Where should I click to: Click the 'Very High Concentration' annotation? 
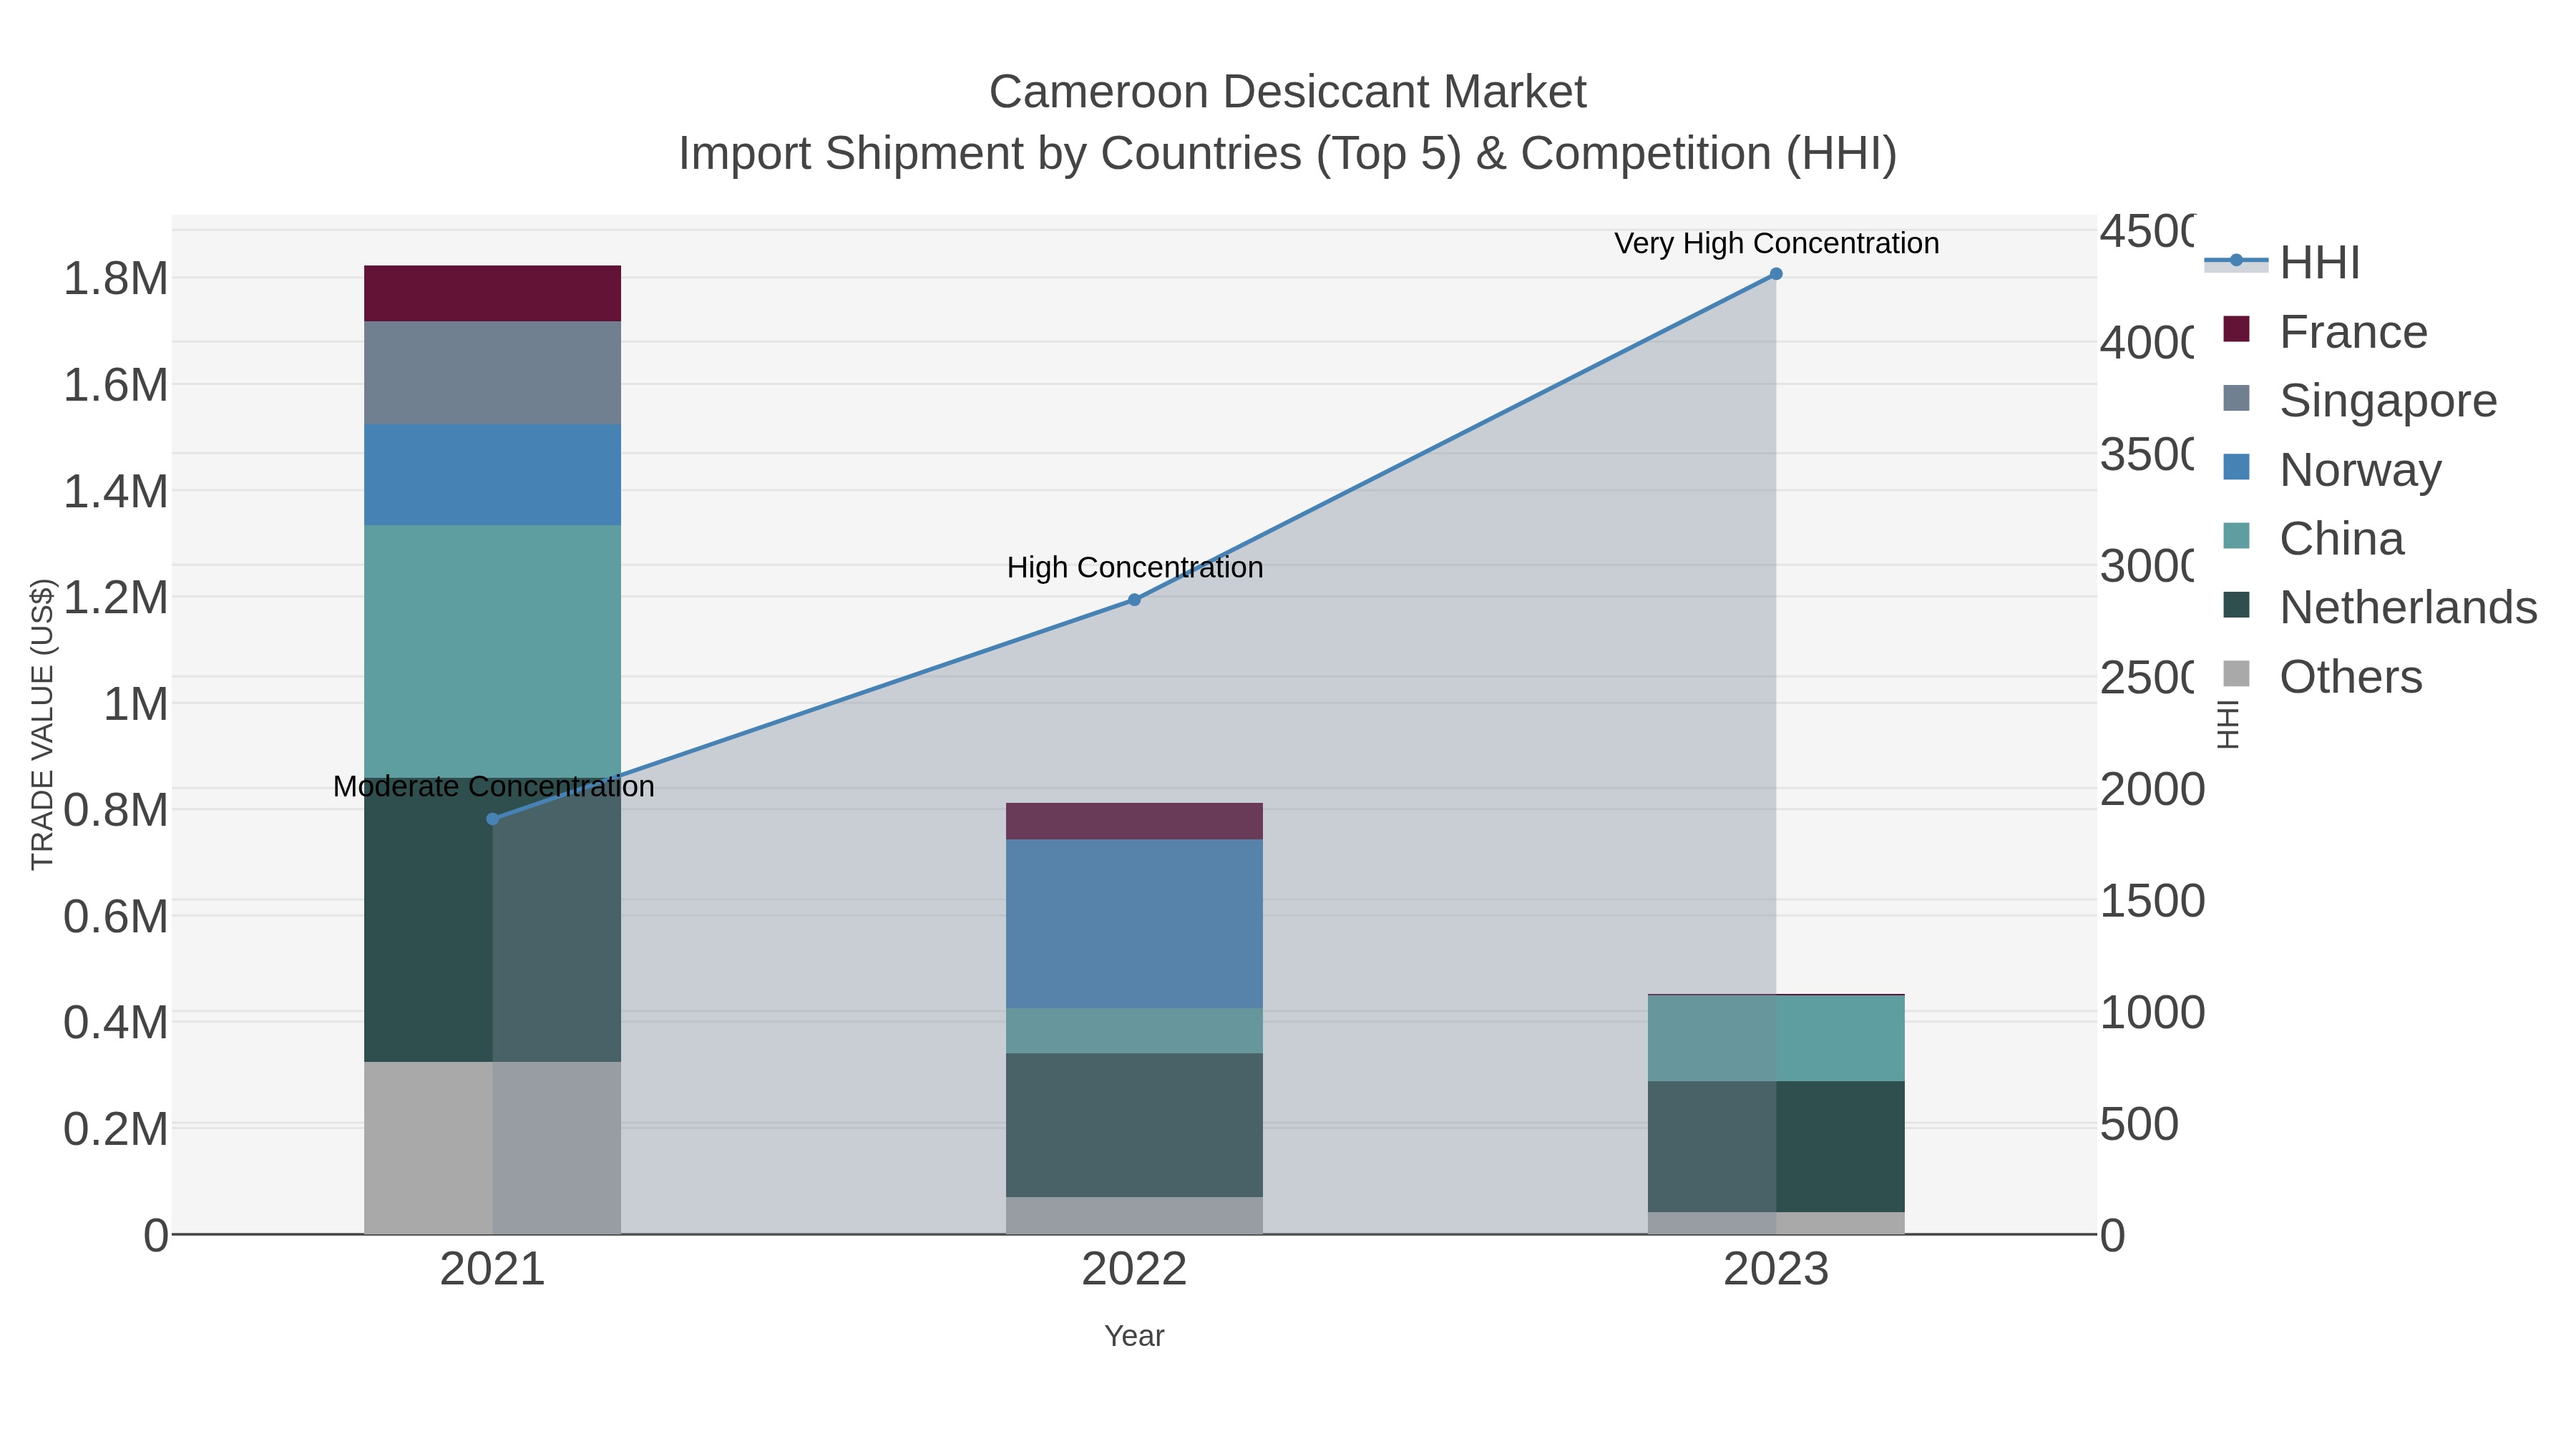pyautogui.click(x=1777, y=244)
